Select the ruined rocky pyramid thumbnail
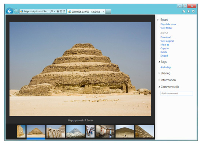The height and width of the screenshot is (144, 201). (x=75, y=131)
